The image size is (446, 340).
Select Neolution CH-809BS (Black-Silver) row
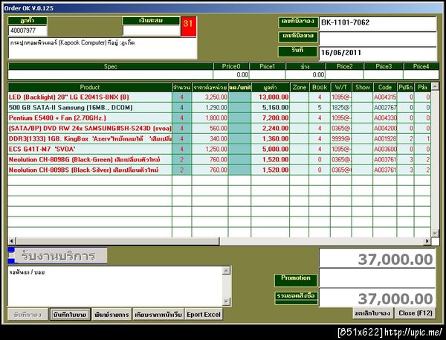click(219, 170)
